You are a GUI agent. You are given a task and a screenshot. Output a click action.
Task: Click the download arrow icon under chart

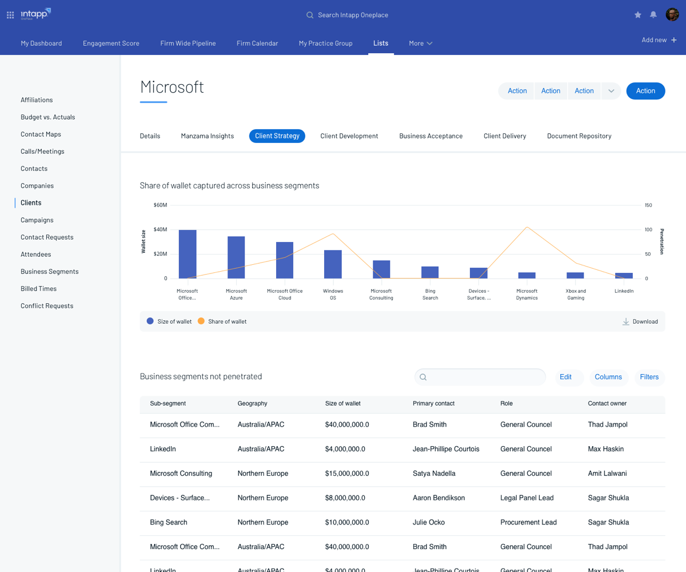[x=626, y=321]
